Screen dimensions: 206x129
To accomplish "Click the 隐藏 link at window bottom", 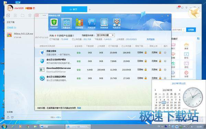I will tap(79, 108).
